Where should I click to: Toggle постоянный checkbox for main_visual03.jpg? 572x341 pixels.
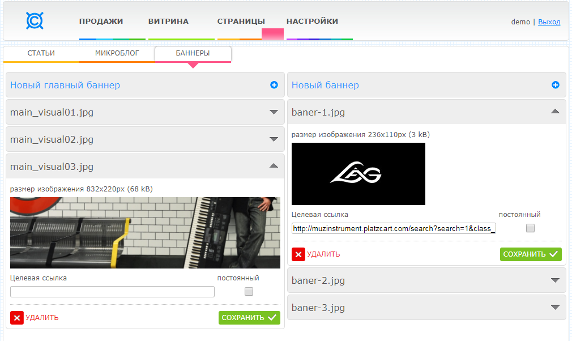pos(249,291)
